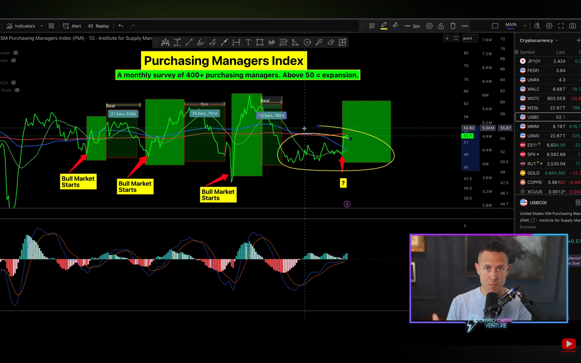The height and width of the screenshot is (363, 581).
Task: Change the drawing line color with pencil swatch
Action: click(384, 26)
